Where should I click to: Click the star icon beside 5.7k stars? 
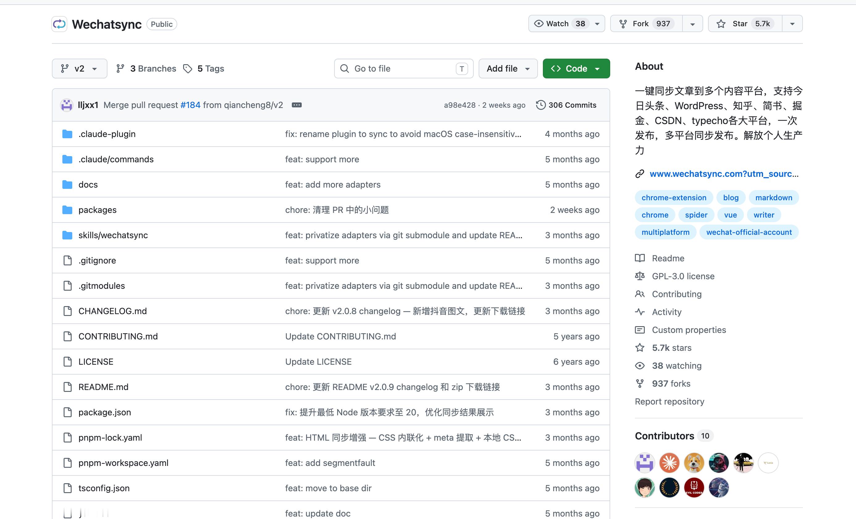click(x=640, y=347)
